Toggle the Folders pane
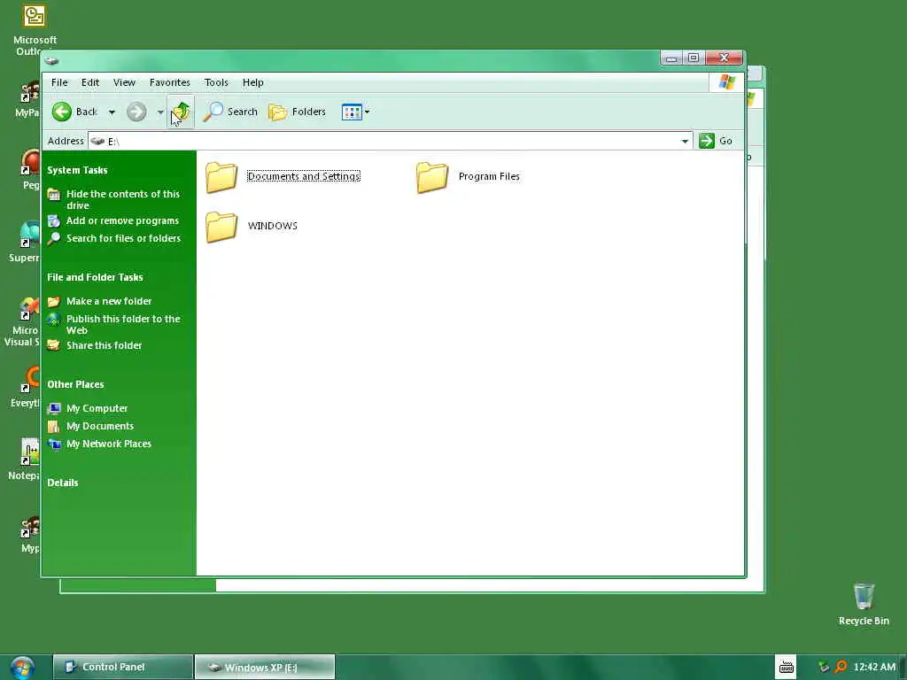 298,112
